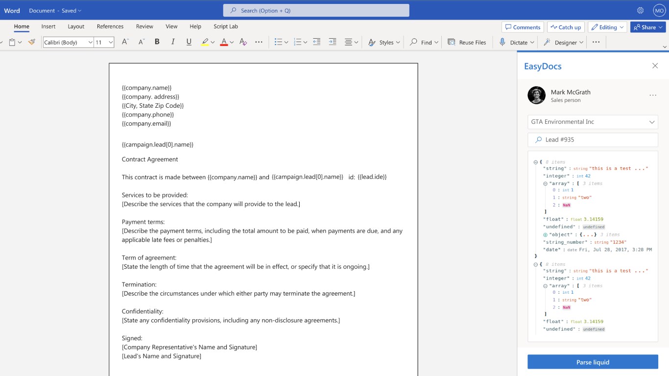Screen dimensions: 669x376
Task: Toggle italic formatting
Action: 173,42
